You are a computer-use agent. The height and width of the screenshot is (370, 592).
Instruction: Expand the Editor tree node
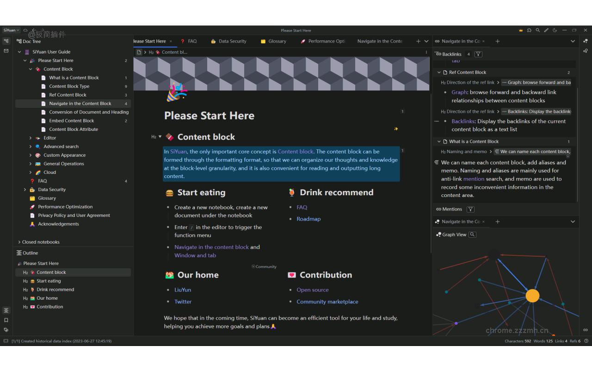(x=31, y=138)
